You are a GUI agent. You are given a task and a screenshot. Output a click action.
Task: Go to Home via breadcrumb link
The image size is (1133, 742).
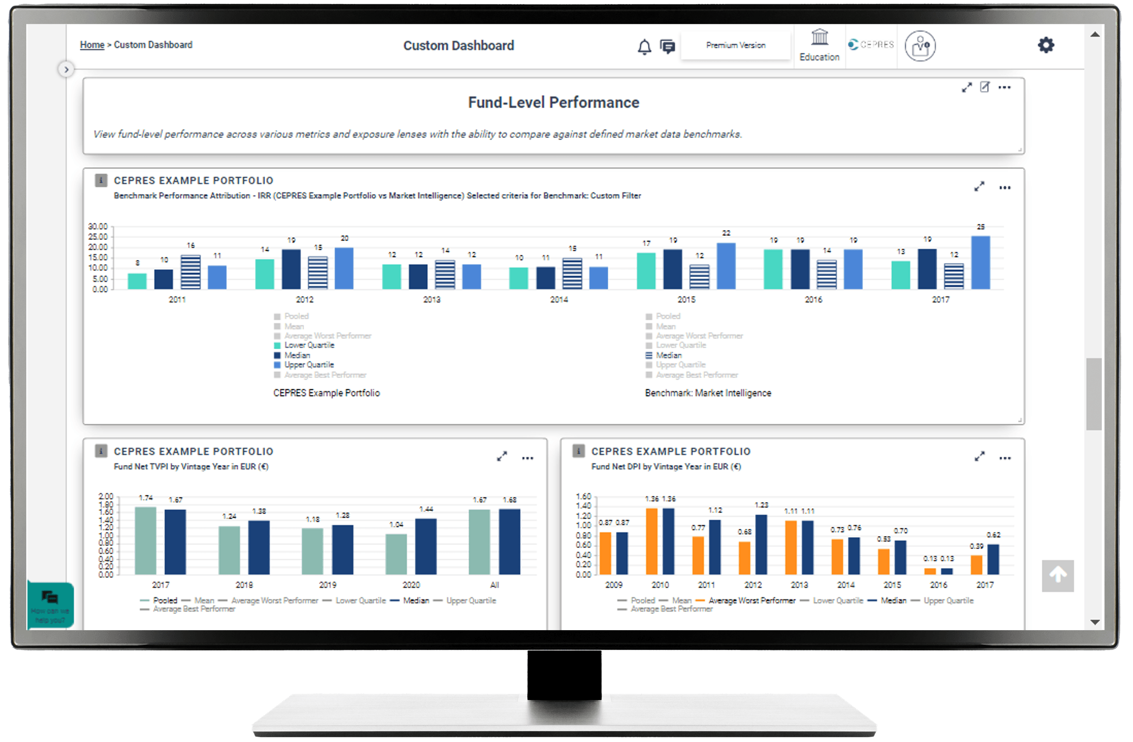[92, 45]
